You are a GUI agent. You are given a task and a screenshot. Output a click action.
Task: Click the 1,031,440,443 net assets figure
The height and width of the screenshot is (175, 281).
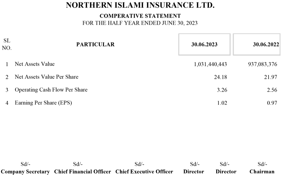point(210,65)
